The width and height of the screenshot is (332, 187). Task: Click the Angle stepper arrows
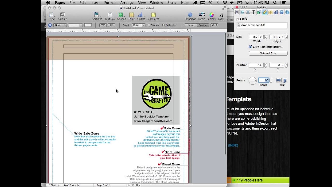[x=271, y=80]
